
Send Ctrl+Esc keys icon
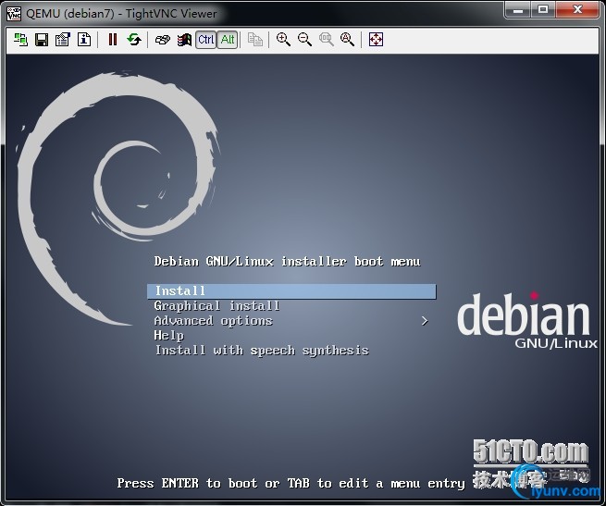[x=184, y=40]
